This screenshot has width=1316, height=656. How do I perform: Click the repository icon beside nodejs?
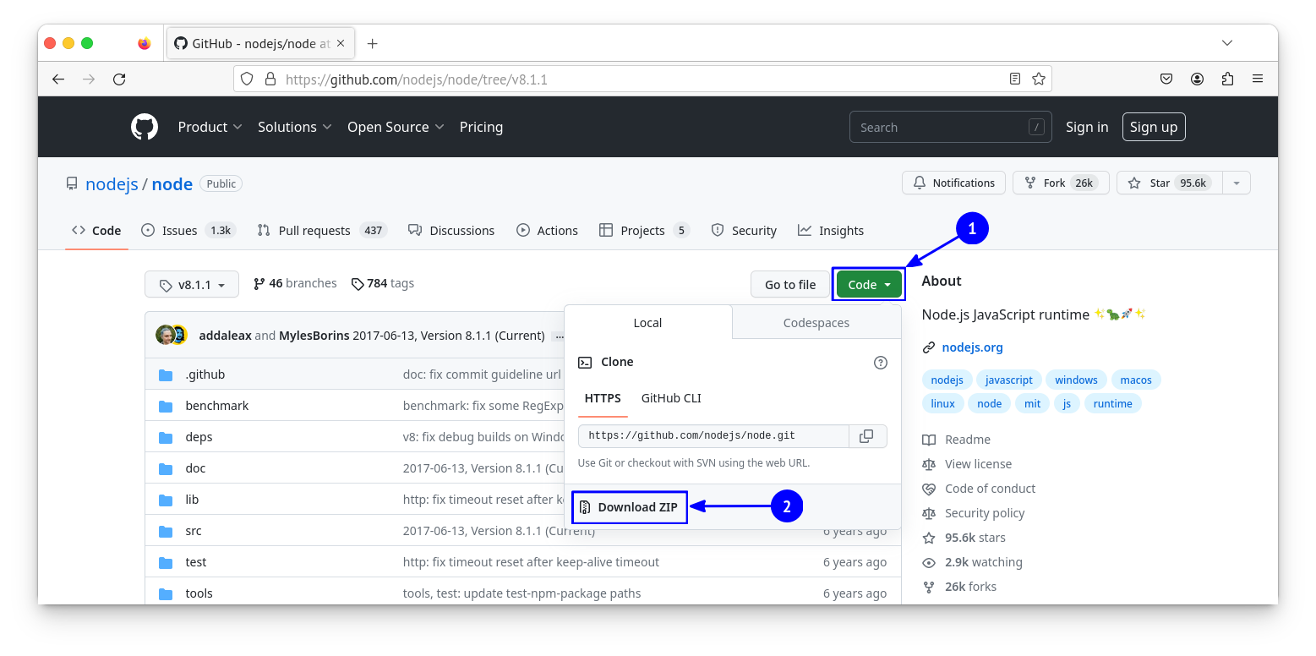[x=72, y=183]
